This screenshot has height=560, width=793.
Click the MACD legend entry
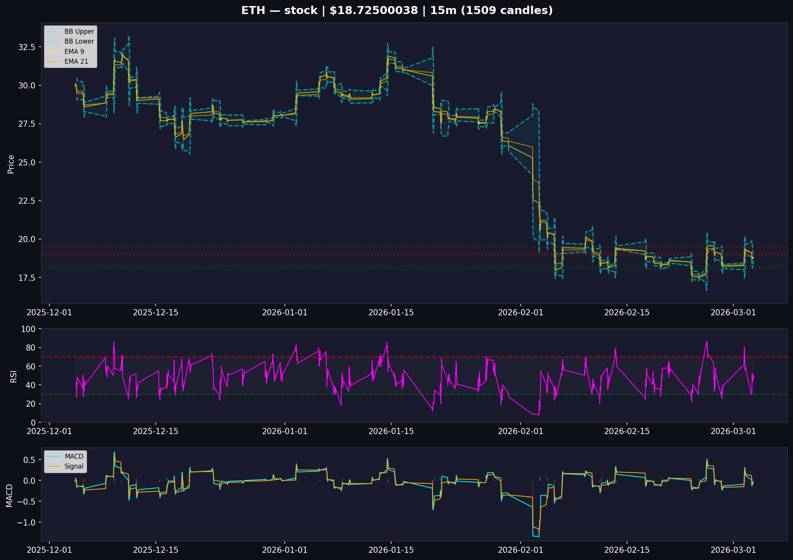74,456
